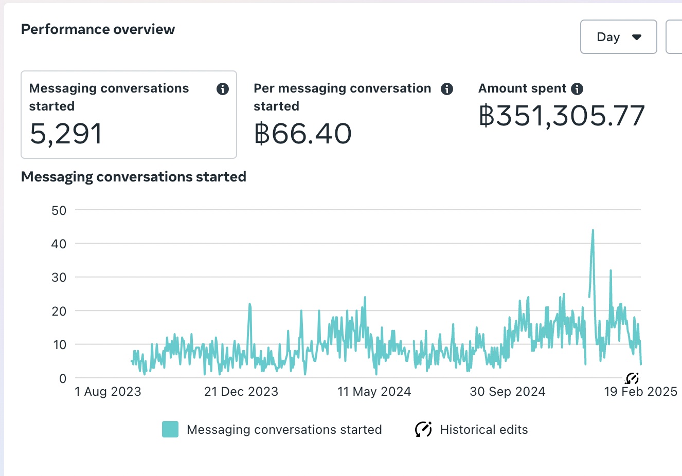Click the 21 Dec 2023 axis label
The width and height of the screenshot is (682, 476).
point(241,392)
